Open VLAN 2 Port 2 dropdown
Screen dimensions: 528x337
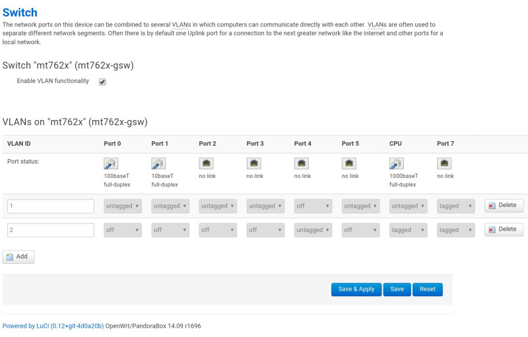pyautogui.click(x=218, y=230)
